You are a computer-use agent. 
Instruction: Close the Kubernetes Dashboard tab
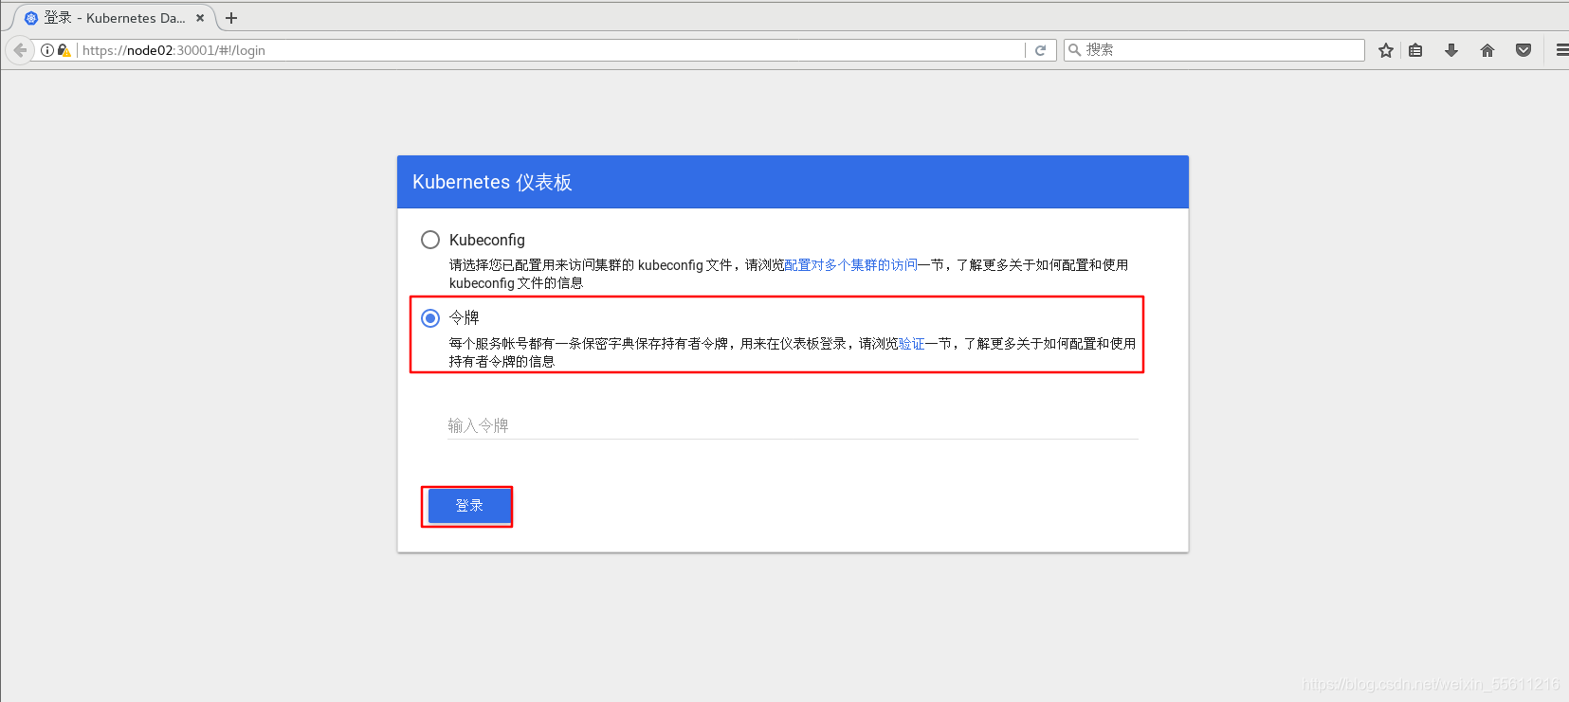200,18
